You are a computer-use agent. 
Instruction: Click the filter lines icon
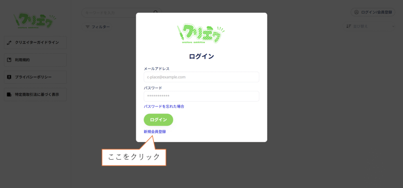88,27
